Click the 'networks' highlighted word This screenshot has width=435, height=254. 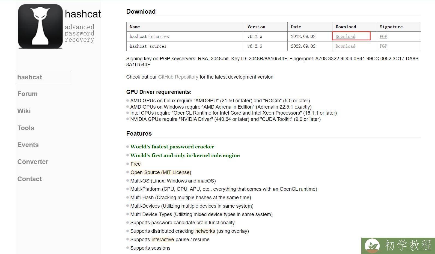[x=205, y=231]
